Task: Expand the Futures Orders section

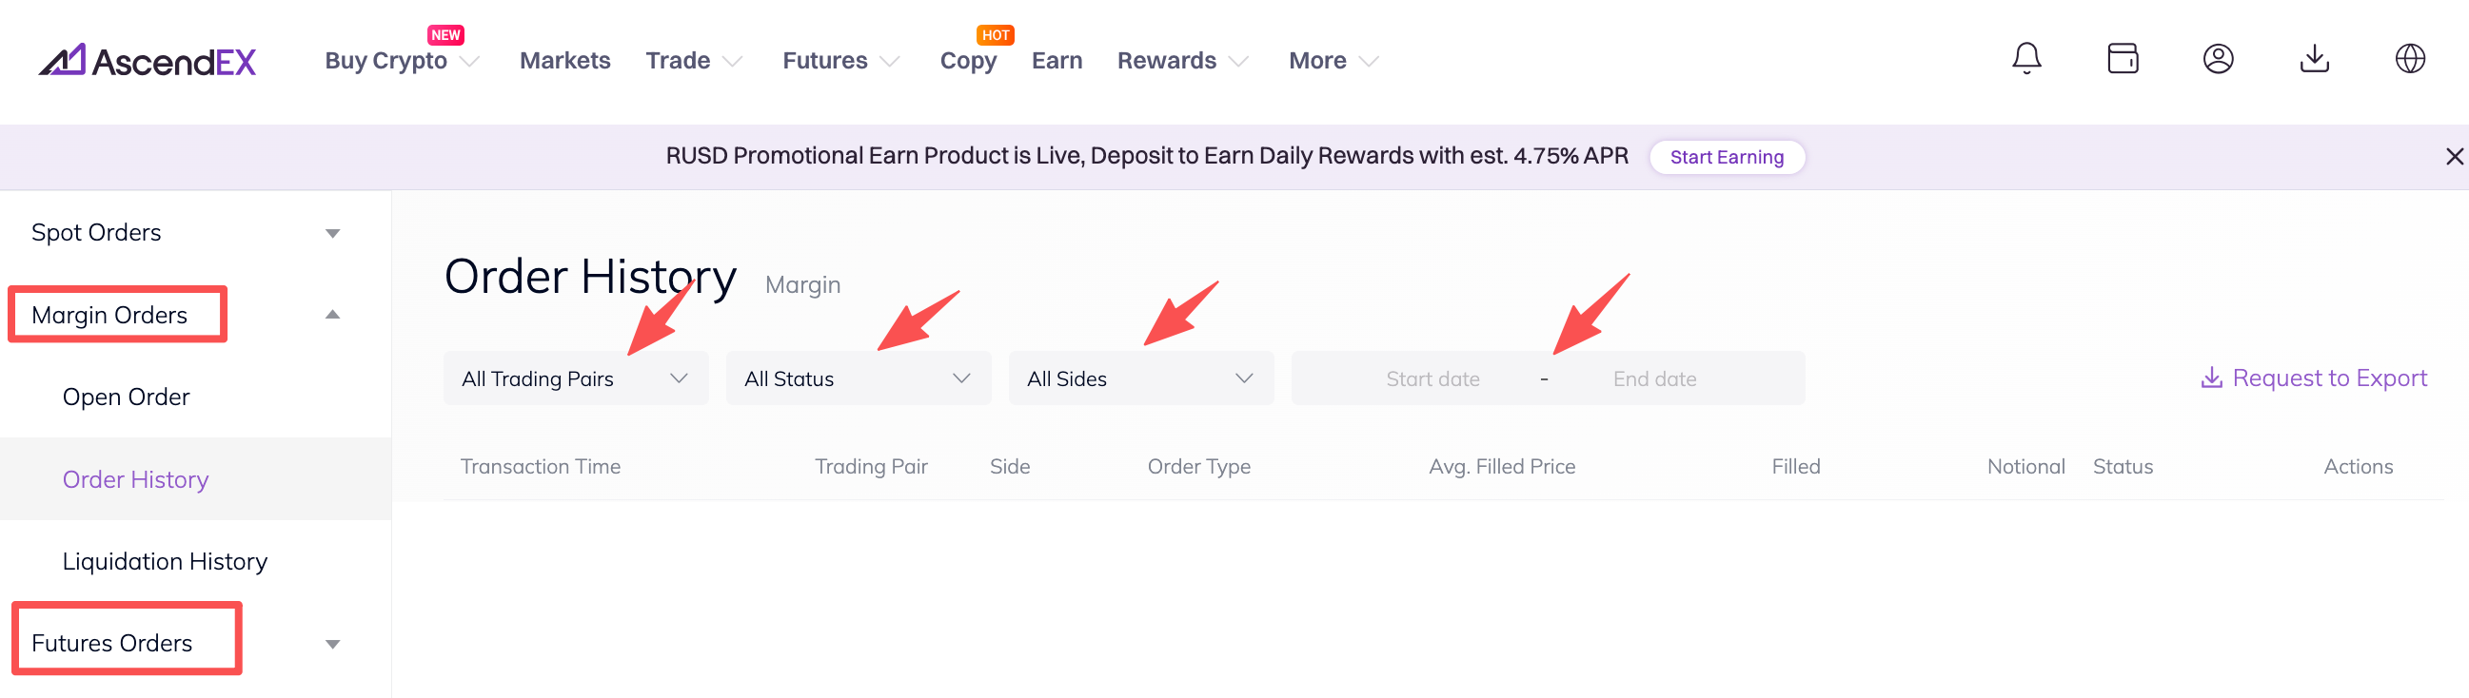Action: (x=331, y=644)
